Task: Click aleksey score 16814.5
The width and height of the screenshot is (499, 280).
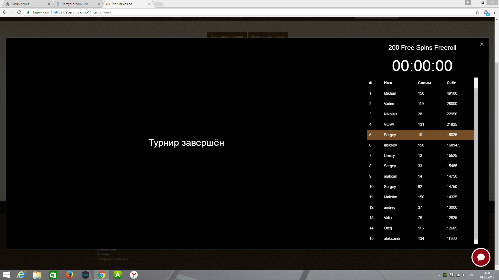Action: tap(454, 145)
